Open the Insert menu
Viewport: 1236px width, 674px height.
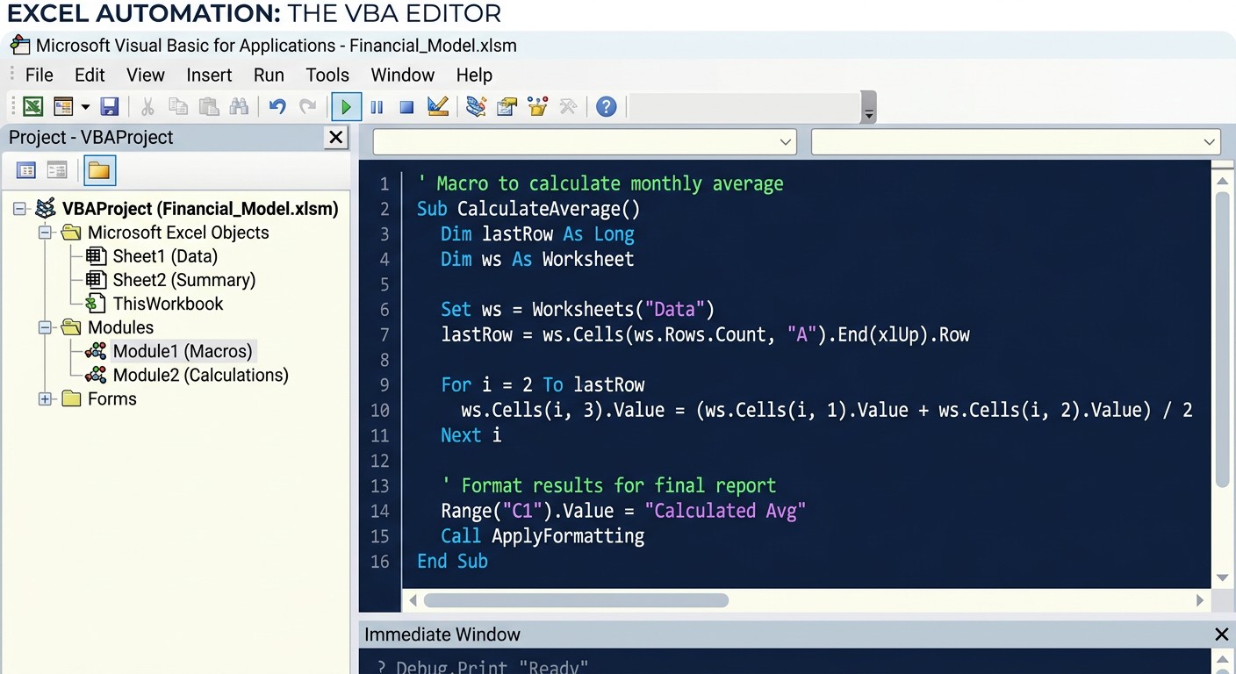point(209,75)
